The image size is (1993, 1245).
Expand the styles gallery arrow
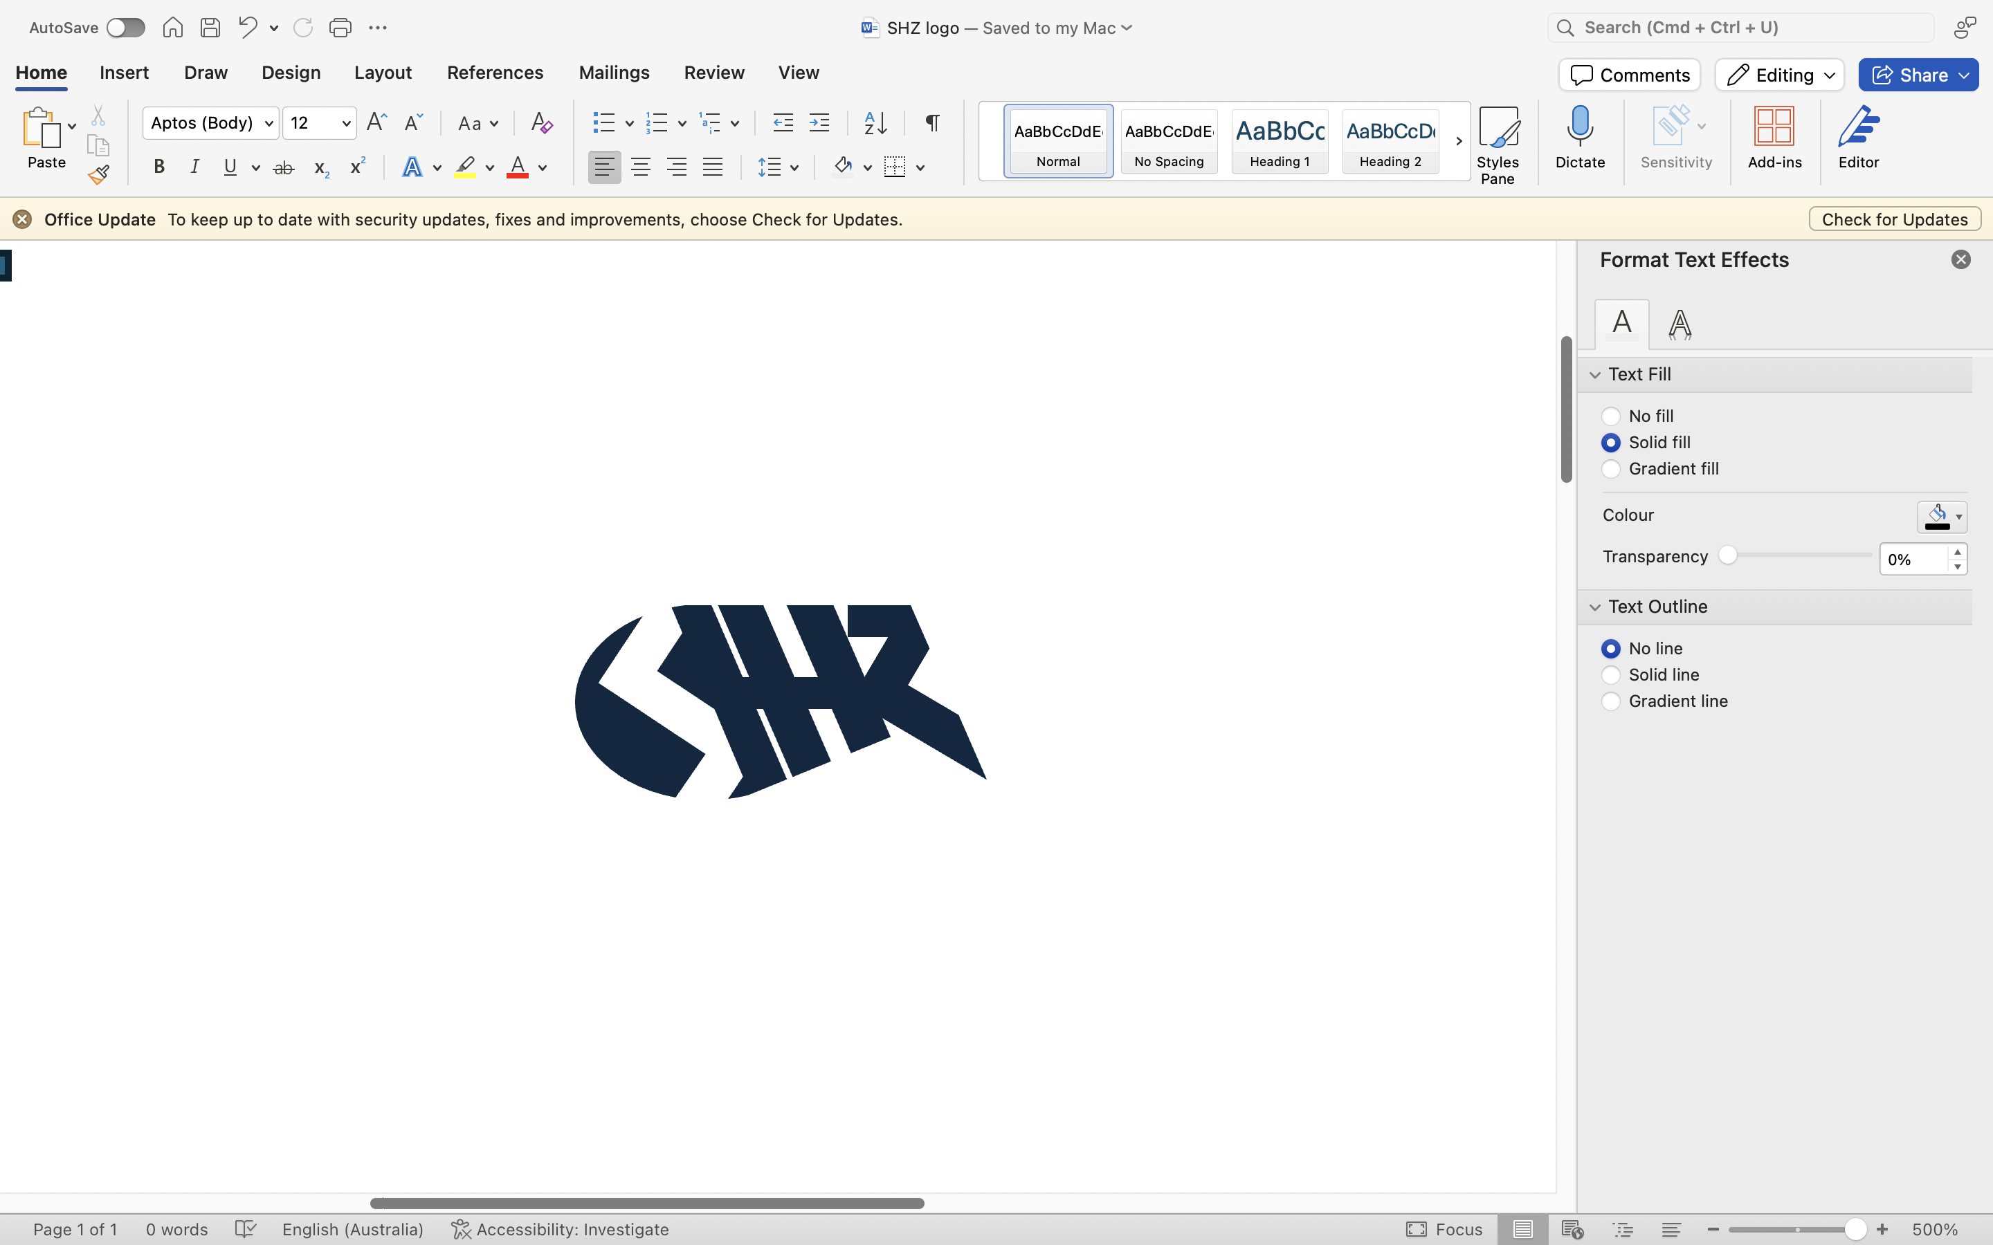coord(1459,141)
